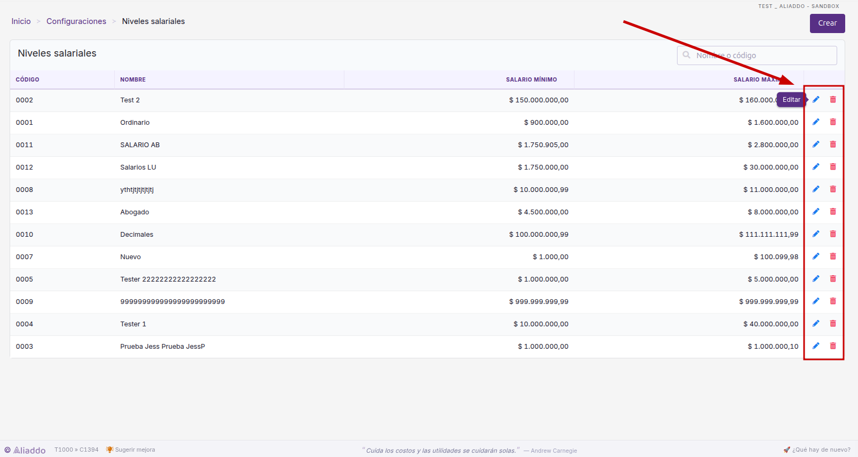Screen dimensions: 858x457
Task: Click maximum salary $ 1.000.000,10
Action: [x=773, y=347]
